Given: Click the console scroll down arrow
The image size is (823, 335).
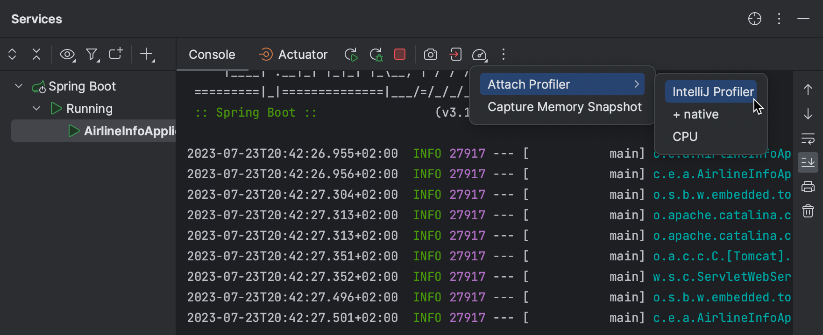Looking at the screenshot, I should point(808,114).
